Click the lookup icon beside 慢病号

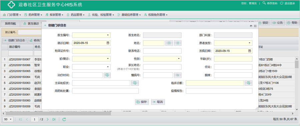178,75
